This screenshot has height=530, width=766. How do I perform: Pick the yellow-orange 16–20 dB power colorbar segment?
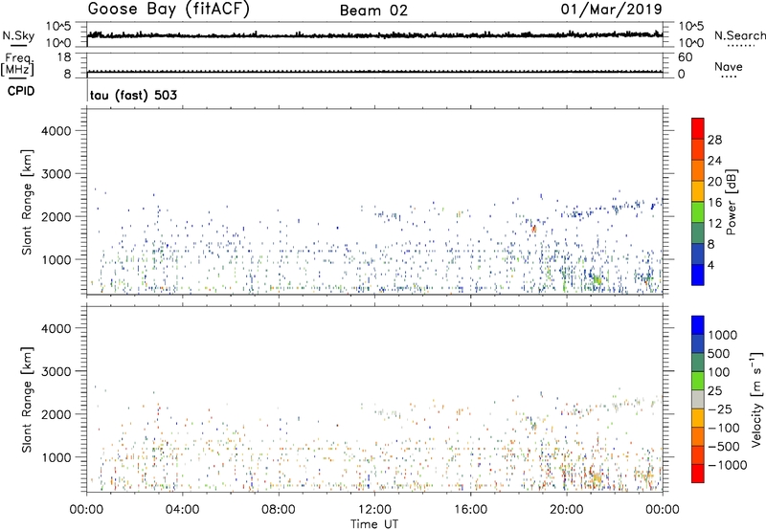pos(698,191)
